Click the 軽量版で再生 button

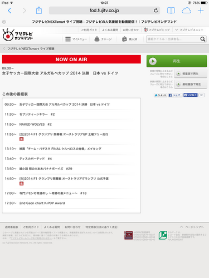[x=191, y=73]
